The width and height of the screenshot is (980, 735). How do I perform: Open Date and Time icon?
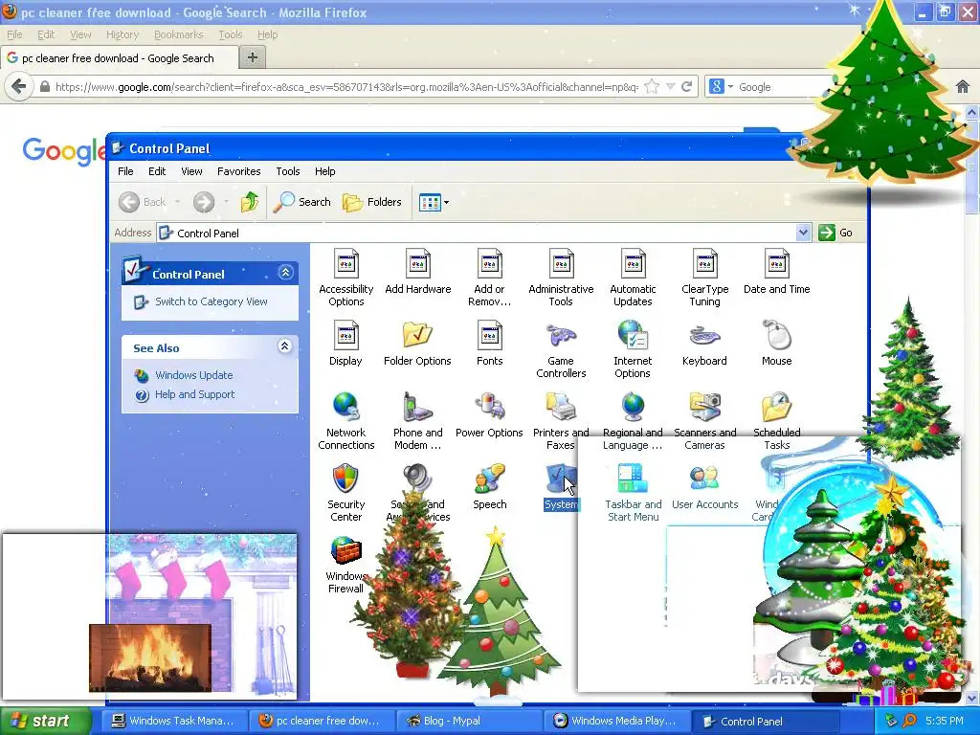(x=776, y=271)
